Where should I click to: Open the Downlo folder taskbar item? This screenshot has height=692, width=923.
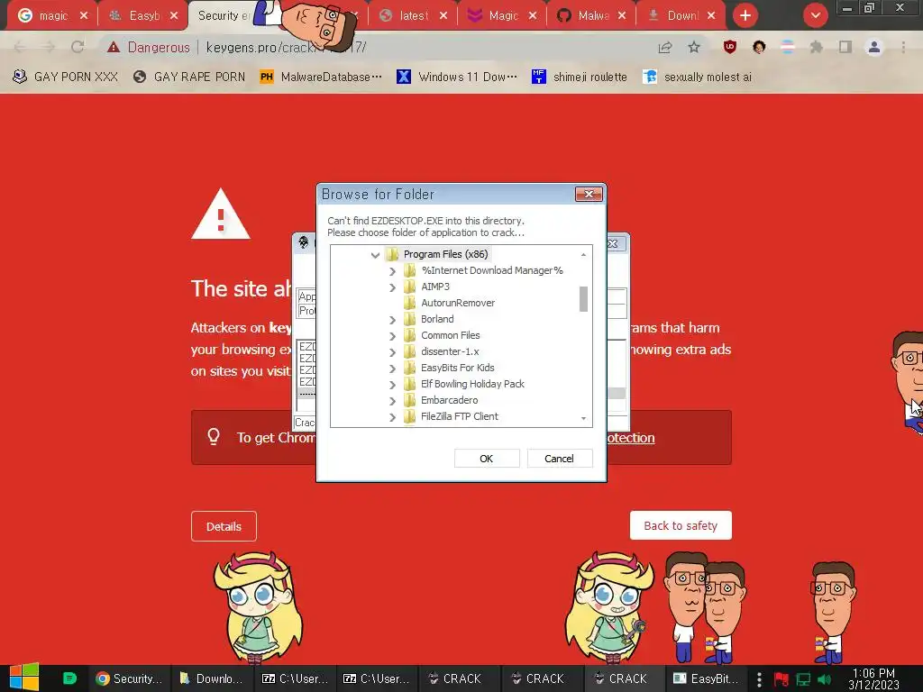coord(212,678)
